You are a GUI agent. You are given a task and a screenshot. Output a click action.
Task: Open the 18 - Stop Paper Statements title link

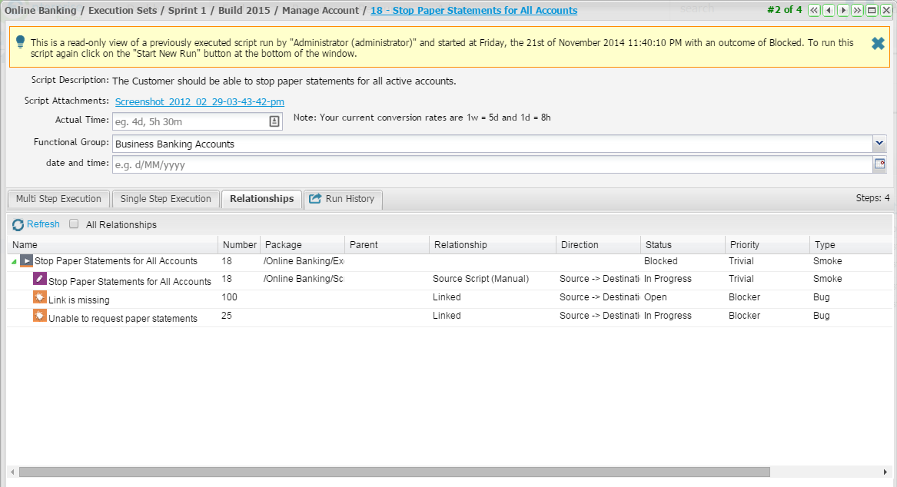pos(473,11)
